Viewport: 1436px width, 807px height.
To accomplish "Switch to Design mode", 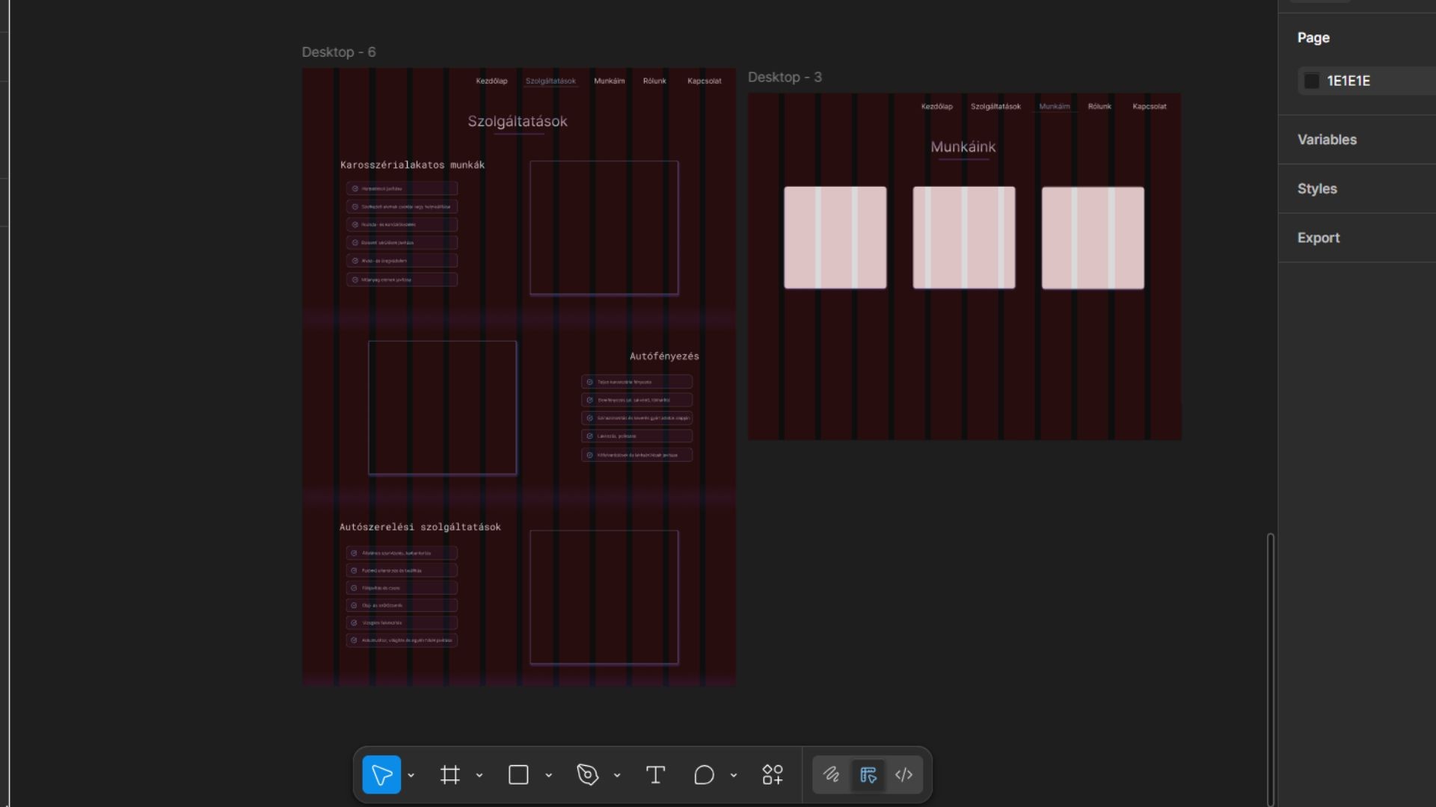I will point(868,775).
